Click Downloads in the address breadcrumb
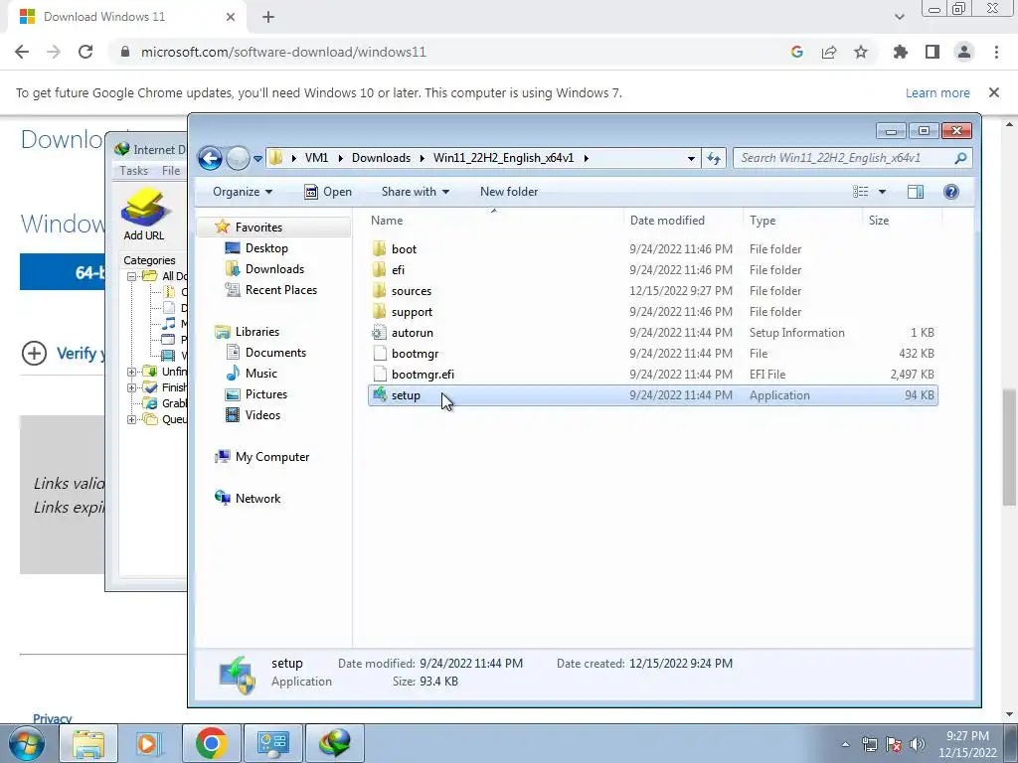The image size is (1018, 763). point(381,158)
